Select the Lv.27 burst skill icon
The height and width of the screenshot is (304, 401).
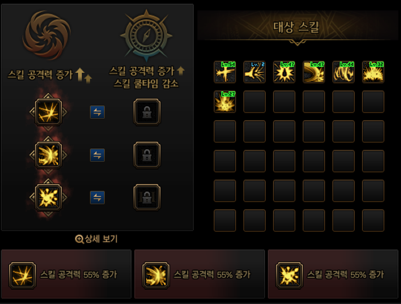point(225,102)
